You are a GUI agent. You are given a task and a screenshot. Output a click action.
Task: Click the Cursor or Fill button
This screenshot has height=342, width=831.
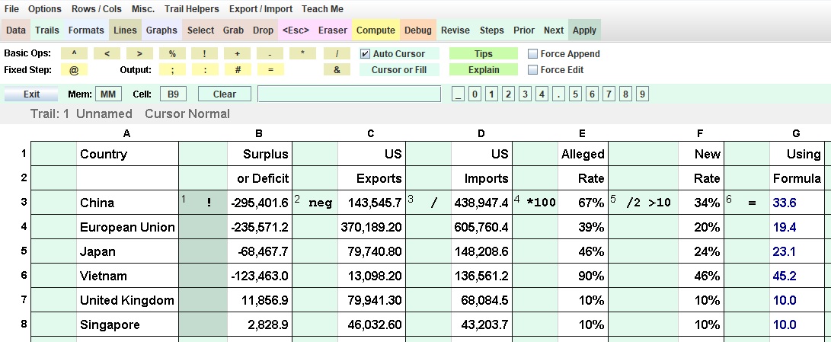click(x=399, y=69)
